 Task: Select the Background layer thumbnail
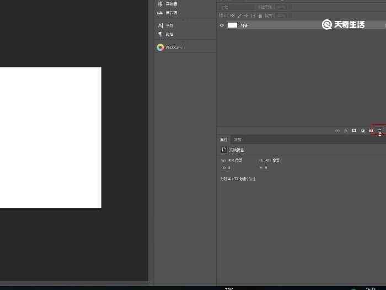pyautogui.click(x=232, y=25)
